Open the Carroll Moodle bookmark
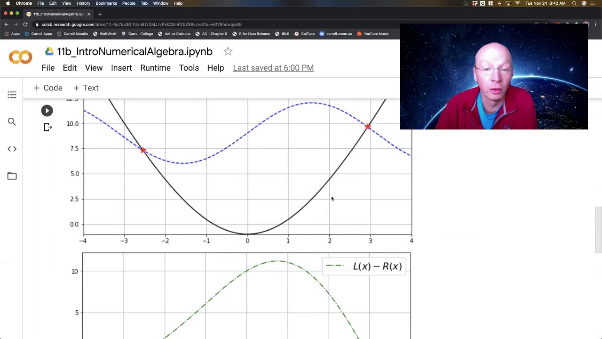602x339 pixels. click(72, 34)
